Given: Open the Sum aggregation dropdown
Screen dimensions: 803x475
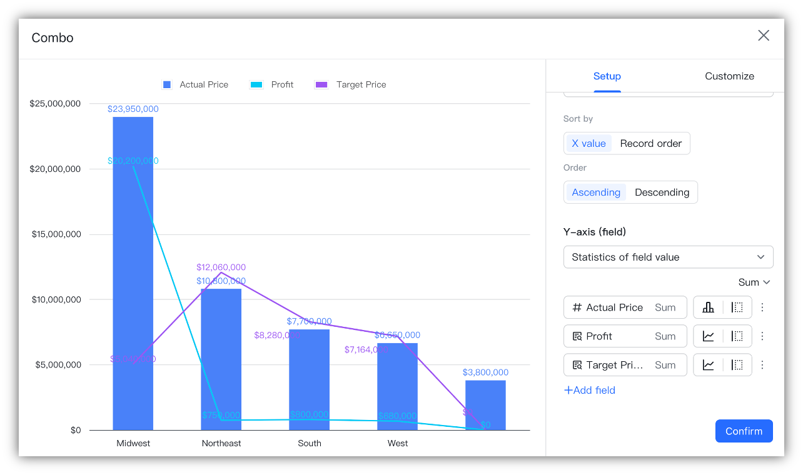Looking at the screenshot, I should coord(754,282).
